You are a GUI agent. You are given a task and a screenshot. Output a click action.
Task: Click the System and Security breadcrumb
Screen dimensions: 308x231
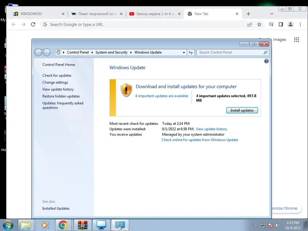coord(111,52)
